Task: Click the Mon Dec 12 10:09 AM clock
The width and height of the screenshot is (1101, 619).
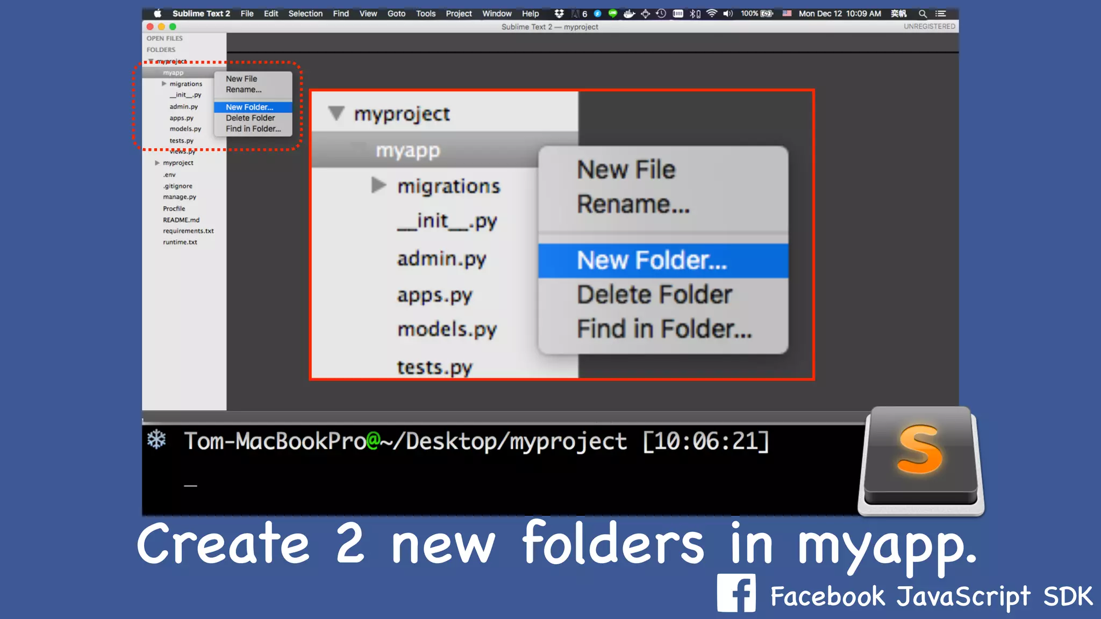Action: coord(840,13)
